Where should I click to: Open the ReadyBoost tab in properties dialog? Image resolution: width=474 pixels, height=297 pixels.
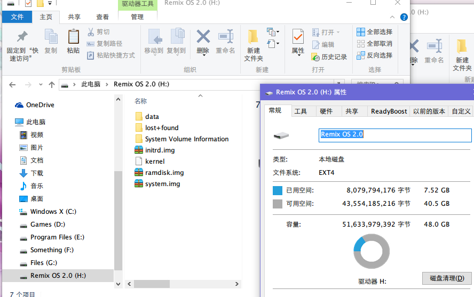coord(389,111)
